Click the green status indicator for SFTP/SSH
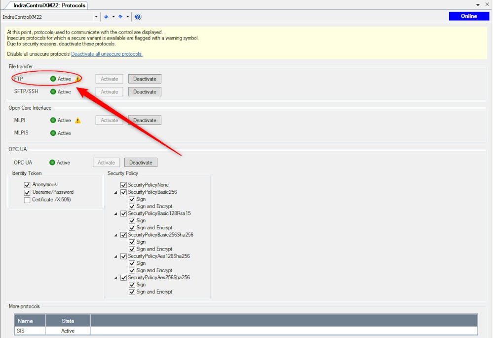 53,91
